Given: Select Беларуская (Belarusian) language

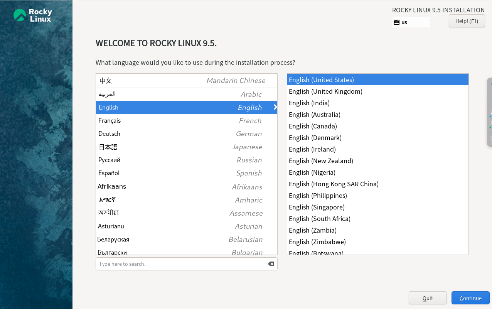Looking at the screenshot, I should coord(187,239).
